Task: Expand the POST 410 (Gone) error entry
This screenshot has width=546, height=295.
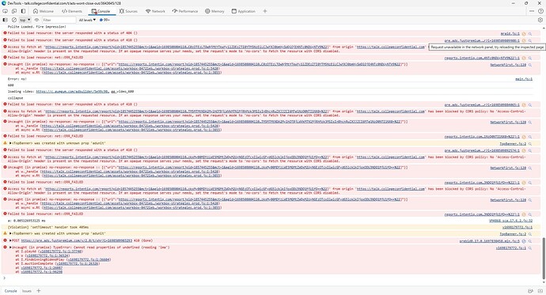Action: click(x=10, y=240)
